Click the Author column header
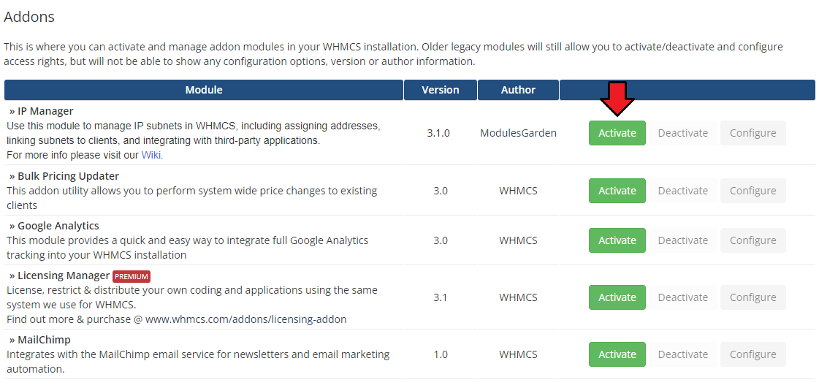 click(518, 90)
